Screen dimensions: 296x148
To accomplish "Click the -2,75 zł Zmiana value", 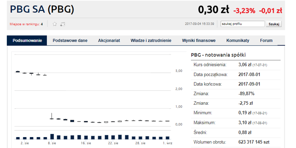I will point(246,103).
